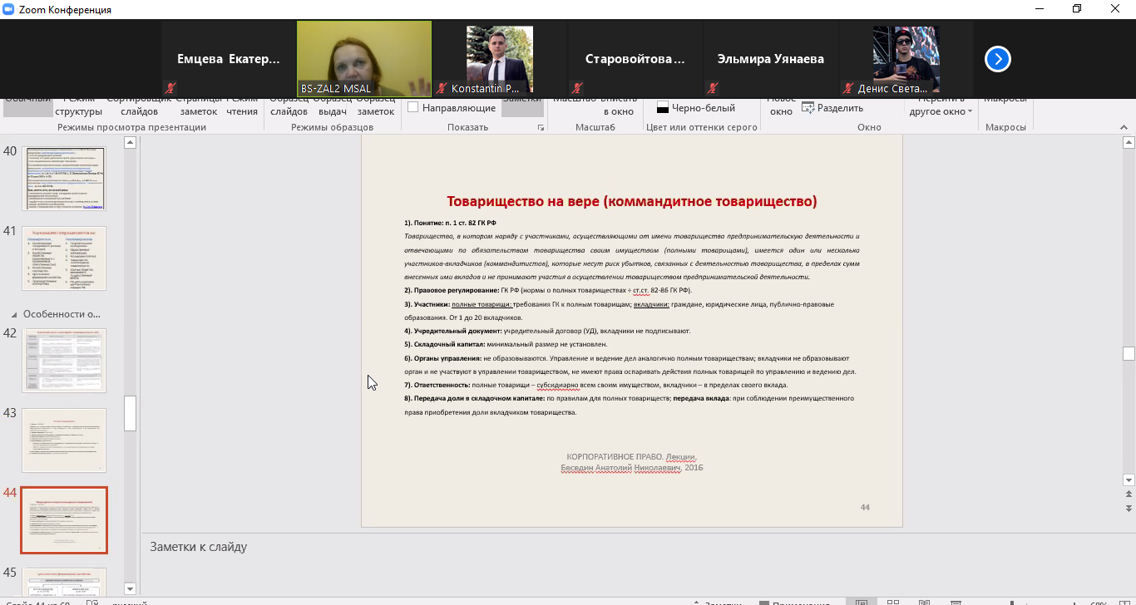Viewport: 1136px width, 605px height.
Task: Click Старовойтова participant name tile
Action: coord(635,59)
